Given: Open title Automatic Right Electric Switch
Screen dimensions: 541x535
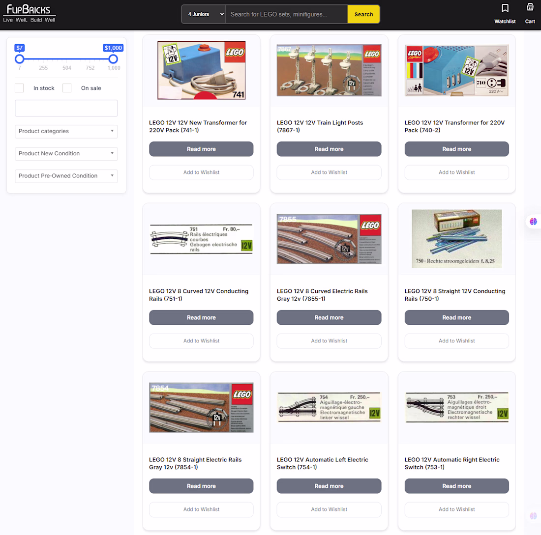Looking at the screenshot, I should point(452,463).
